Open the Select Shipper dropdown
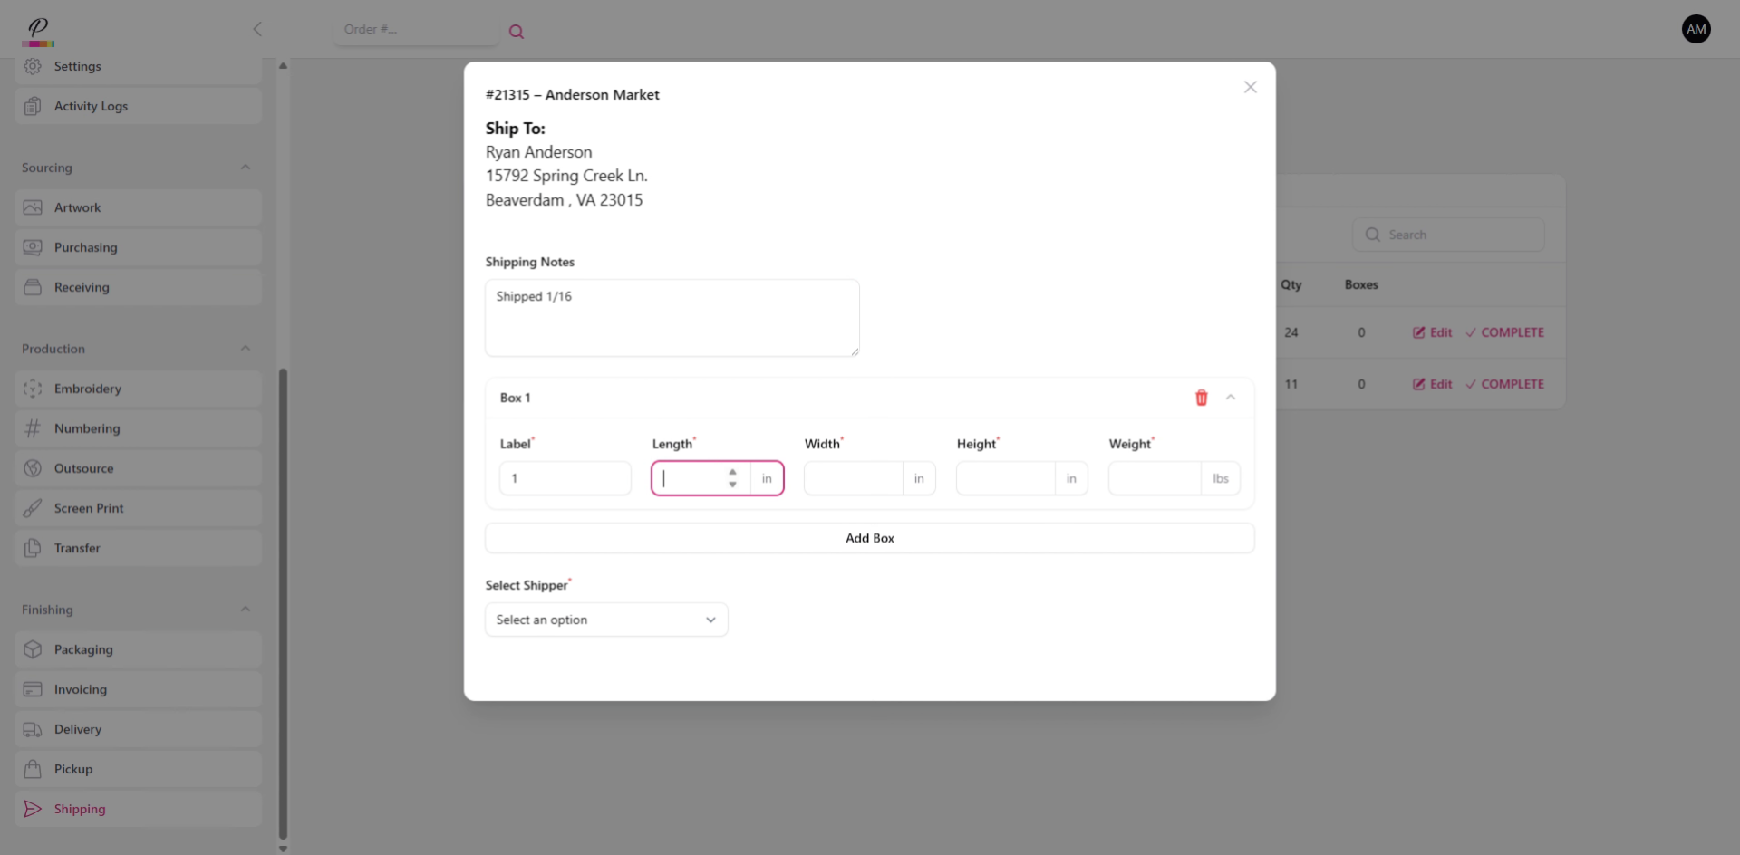This screenshot has width=1740, height=855. pyautogui.click(x=605, y=620)
